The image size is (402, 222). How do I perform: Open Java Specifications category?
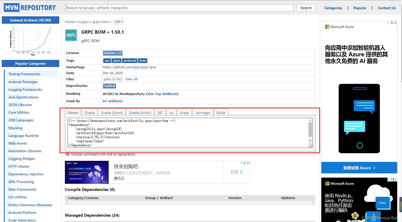coord(23,97)
